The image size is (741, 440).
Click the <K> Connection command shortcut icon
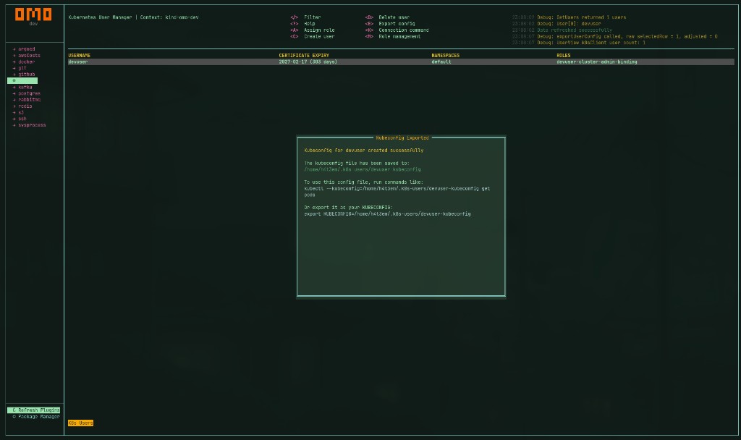[369, 30]
